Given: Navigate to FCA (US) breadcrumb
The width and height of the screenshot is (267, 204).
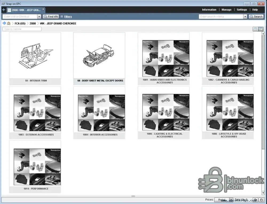Looking at the screenshot, I should coord(20,23).
